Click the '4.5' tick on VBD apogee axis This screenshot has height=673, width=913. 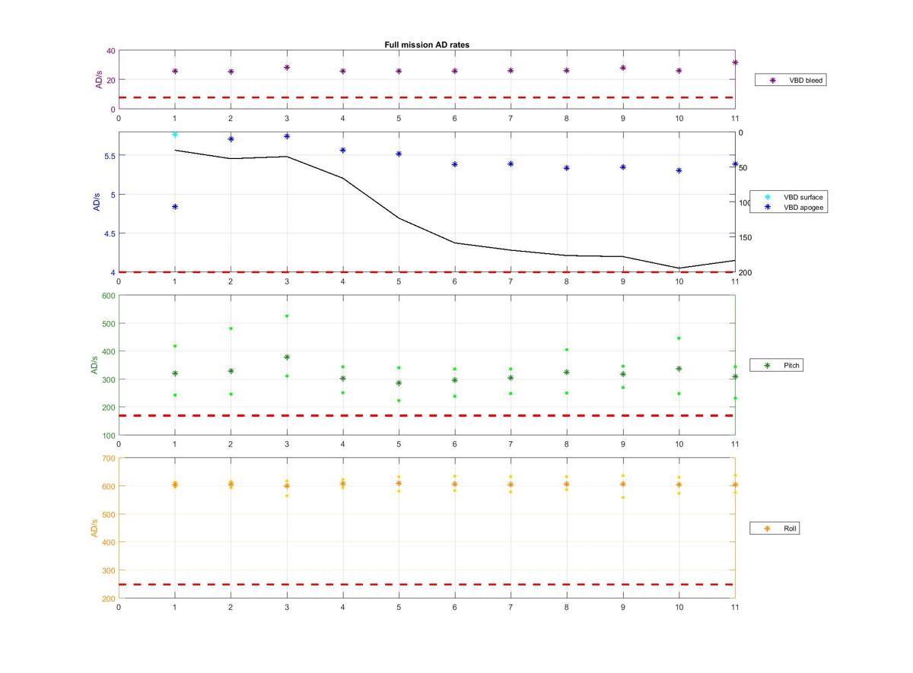tap(110, 233)
